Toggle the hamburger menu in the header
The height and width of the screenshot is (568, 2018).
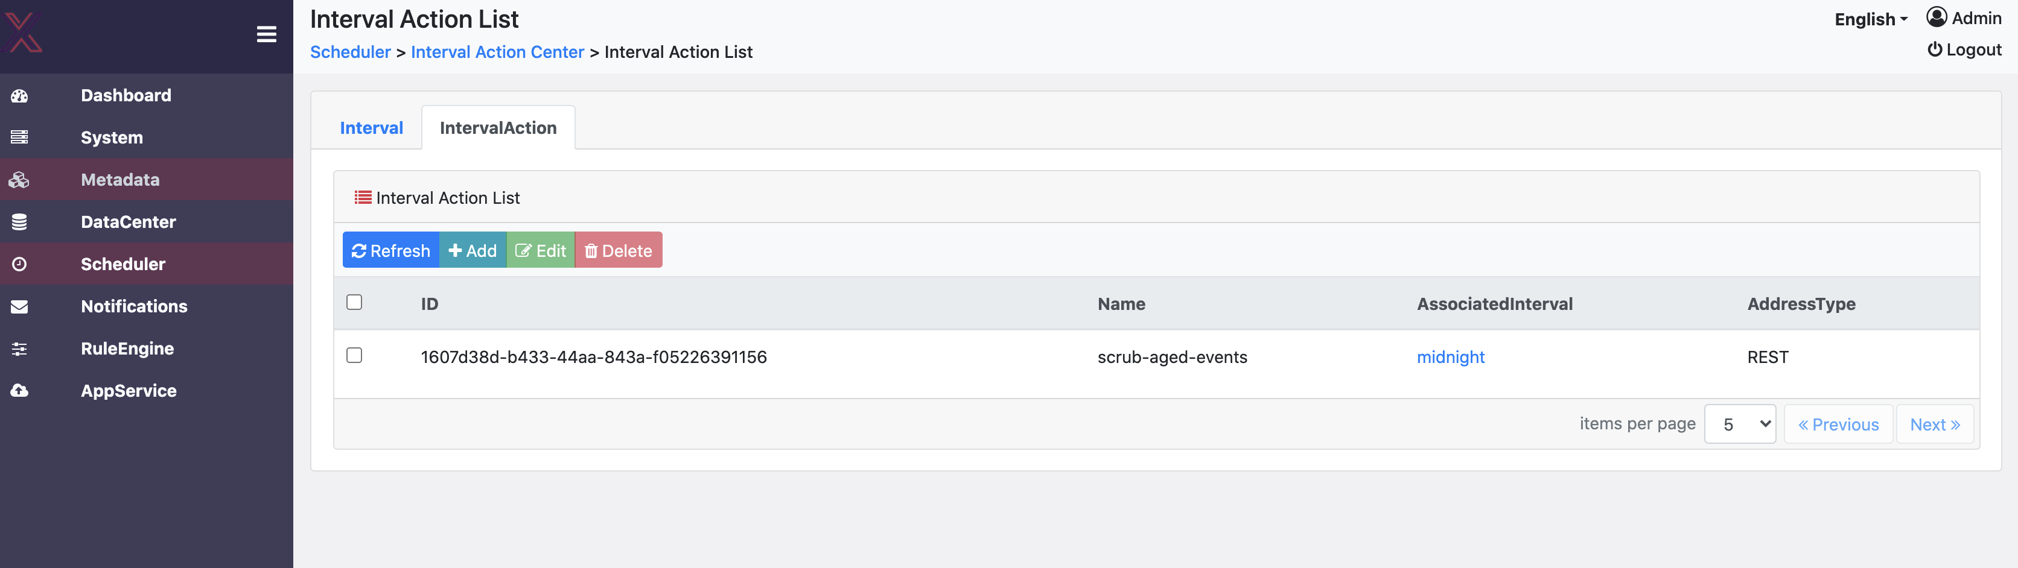pos(266,34)
